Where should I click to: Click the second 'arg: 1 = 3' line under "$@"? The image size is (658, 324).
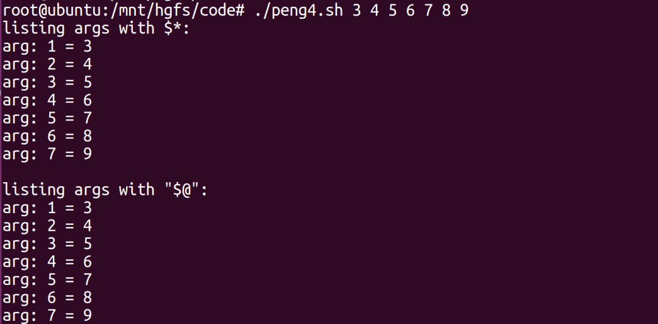click(x=47, y=208)
